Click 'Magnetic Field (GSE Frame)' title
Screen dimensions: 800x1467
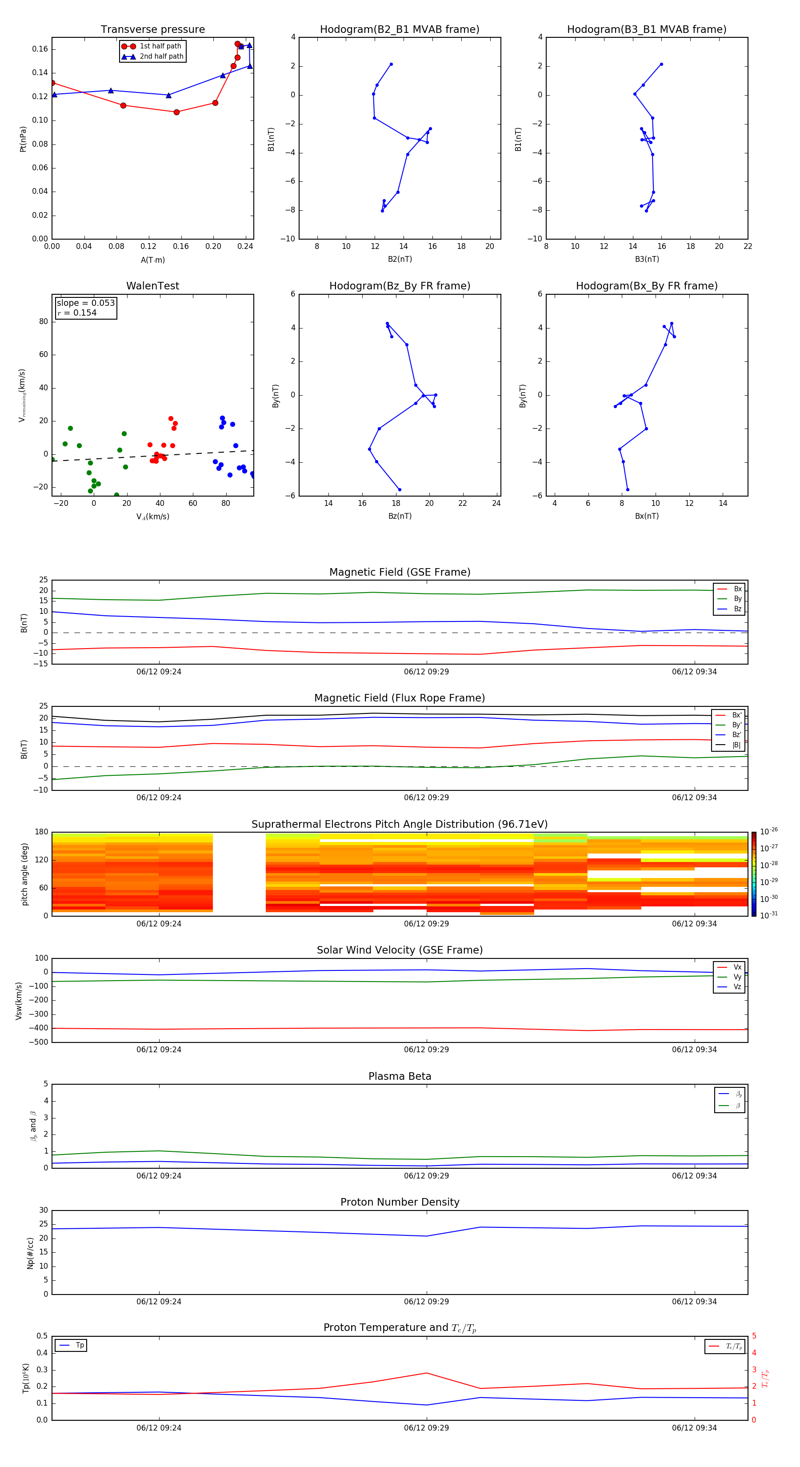[x=400, y=572]
